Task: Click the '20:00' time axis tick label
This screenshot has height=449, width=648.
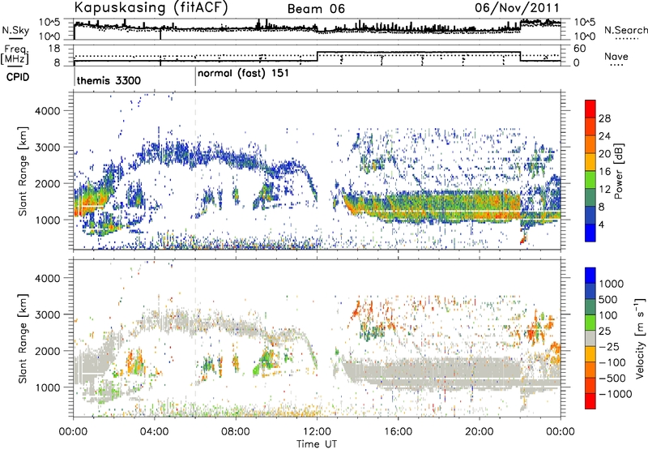Action: pyautogui.click(x=479, y=432)
